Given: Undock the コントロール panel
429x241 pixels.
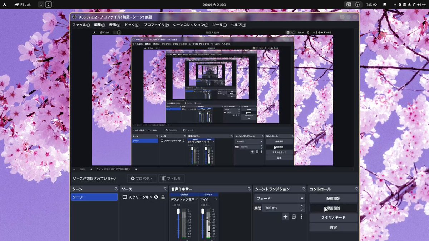Looking at the screenshot, I should [356, 189].
